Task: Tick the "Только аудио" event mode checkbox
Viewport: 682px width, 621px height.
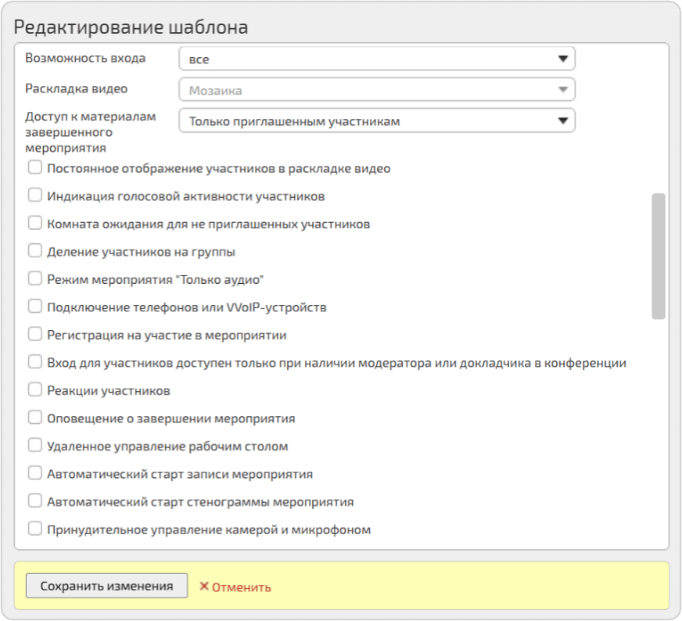Action: coord(34,278)
